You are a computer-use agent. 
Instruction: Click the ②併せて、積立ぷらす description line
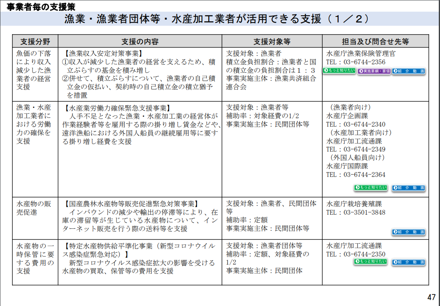click(x=139, y=87)
